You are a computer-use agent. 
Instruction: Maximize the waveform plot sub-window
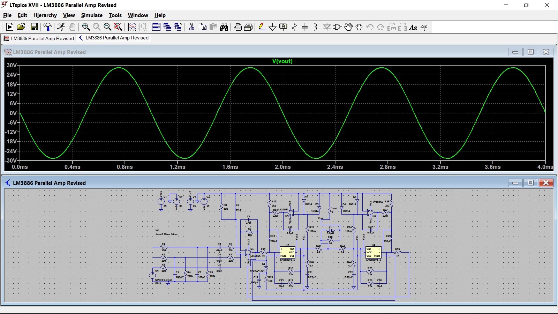[530, 52]
